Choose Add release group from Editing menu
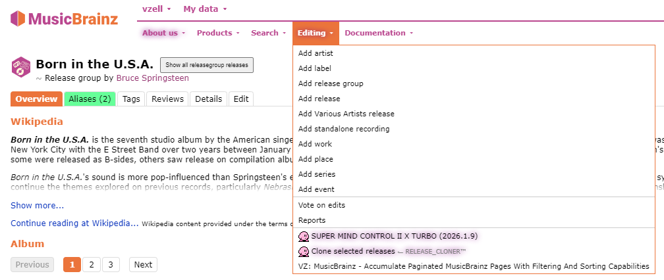Viewport: 664px width, 280px height. [x=331, y=83]
